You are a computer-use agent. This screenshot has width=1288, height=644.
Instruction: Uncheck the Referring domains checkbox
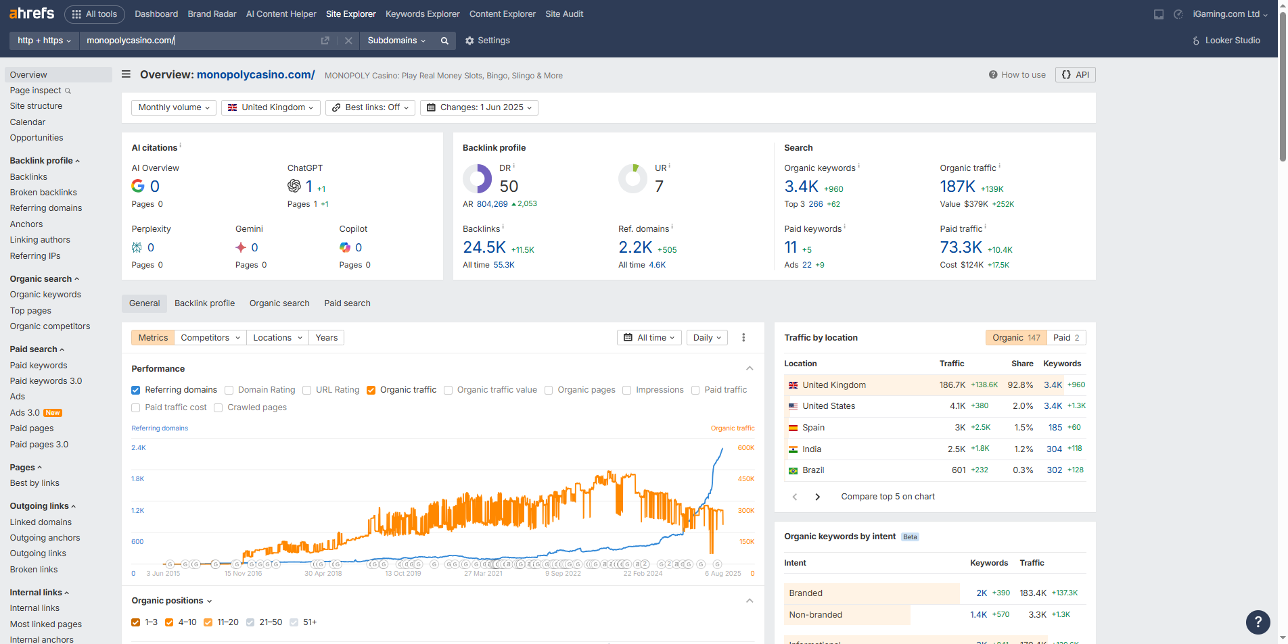[136, 390]
